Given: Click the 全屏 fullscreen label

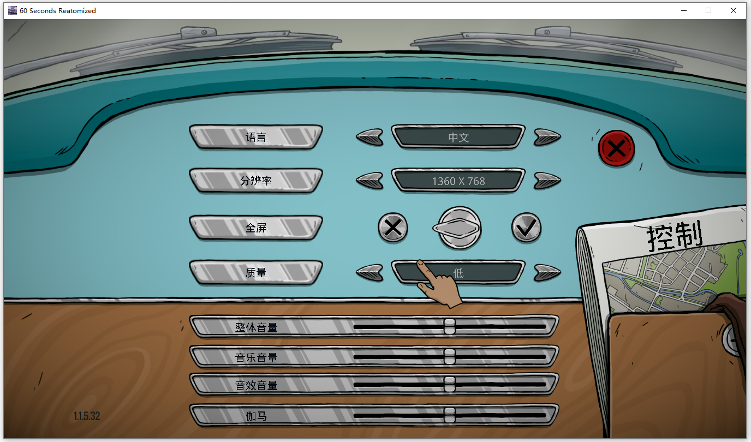Looking at the screenshot, I should pyautogui.click(x=256, y=228).
